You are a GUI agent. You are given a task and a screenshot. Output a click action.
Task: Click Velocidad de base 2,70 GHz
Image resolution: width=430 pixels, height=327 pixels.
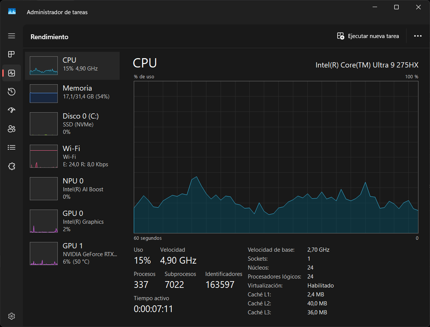(x=318, y=250)
